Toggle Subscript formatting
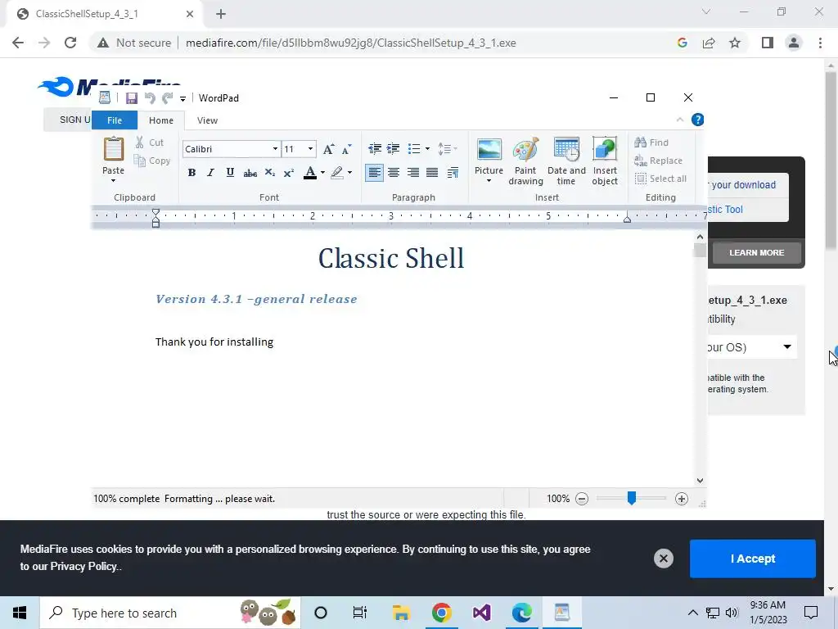Image resolution: width=838 pixels, height=629 pixels. click(x=270, y=172)
